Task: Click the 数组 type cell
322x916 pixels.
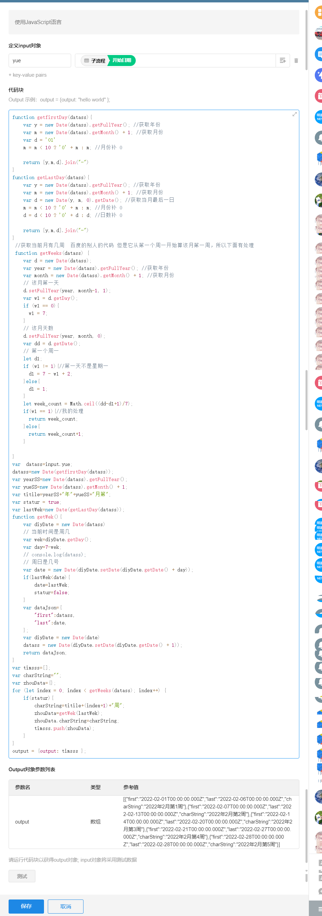Action: tap(95, 822)
